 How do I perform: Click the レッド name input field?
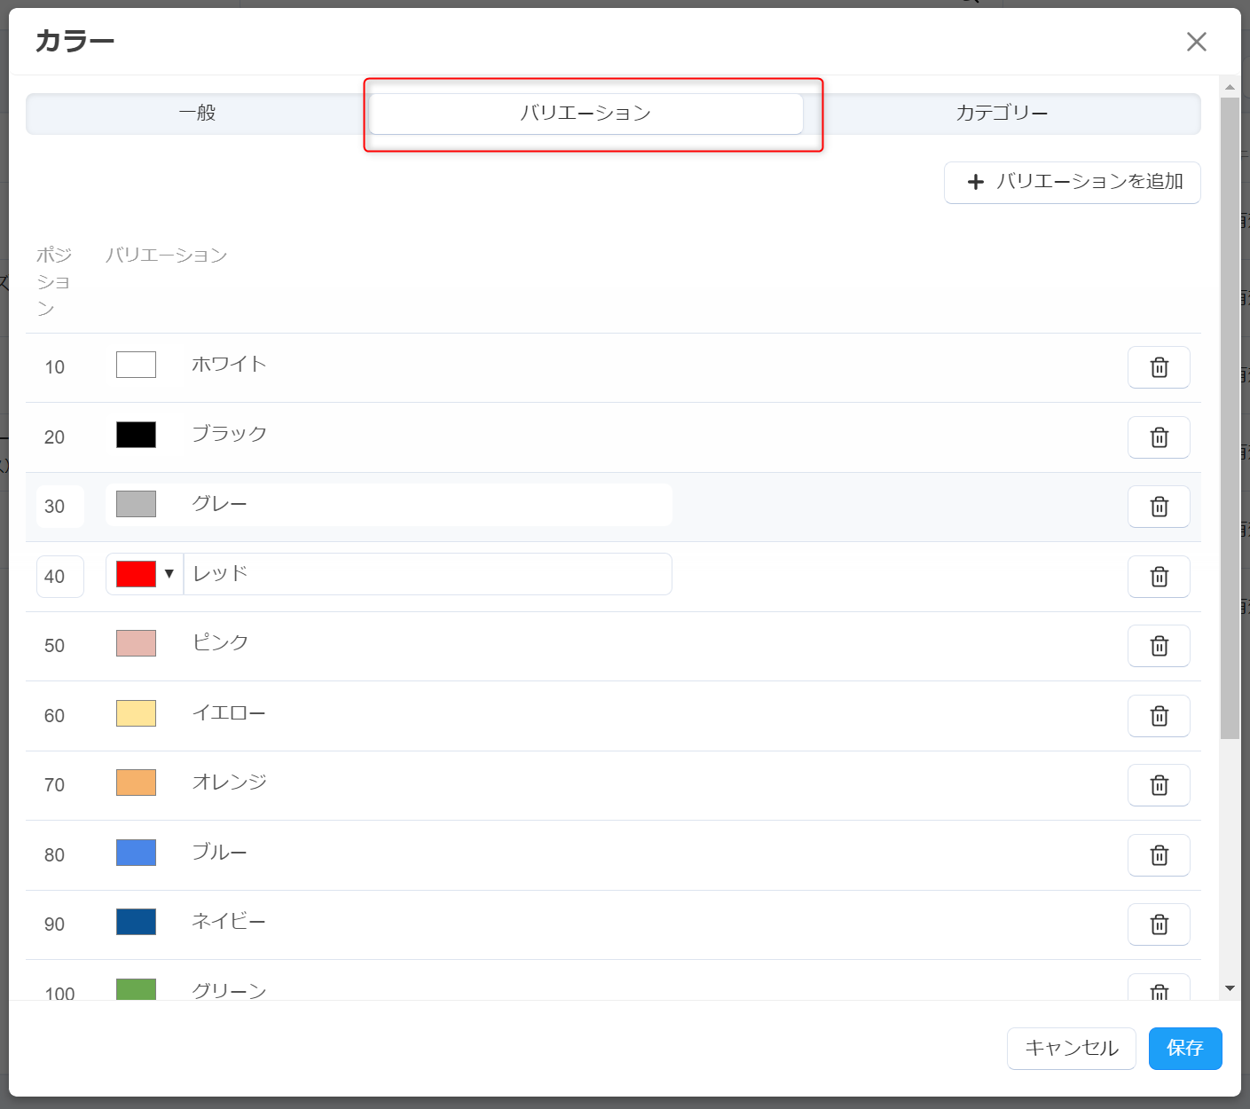tap(426, 574)
